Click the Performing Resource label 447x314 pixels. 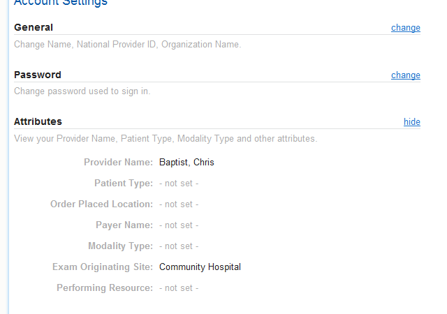coord(105,288)
